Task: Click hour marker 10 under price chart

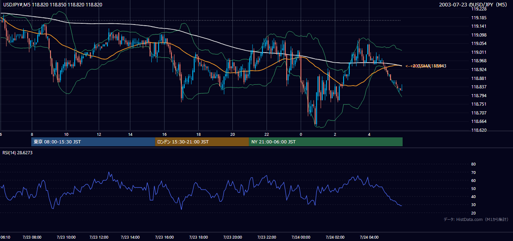Action: click(x=66, y=134)
